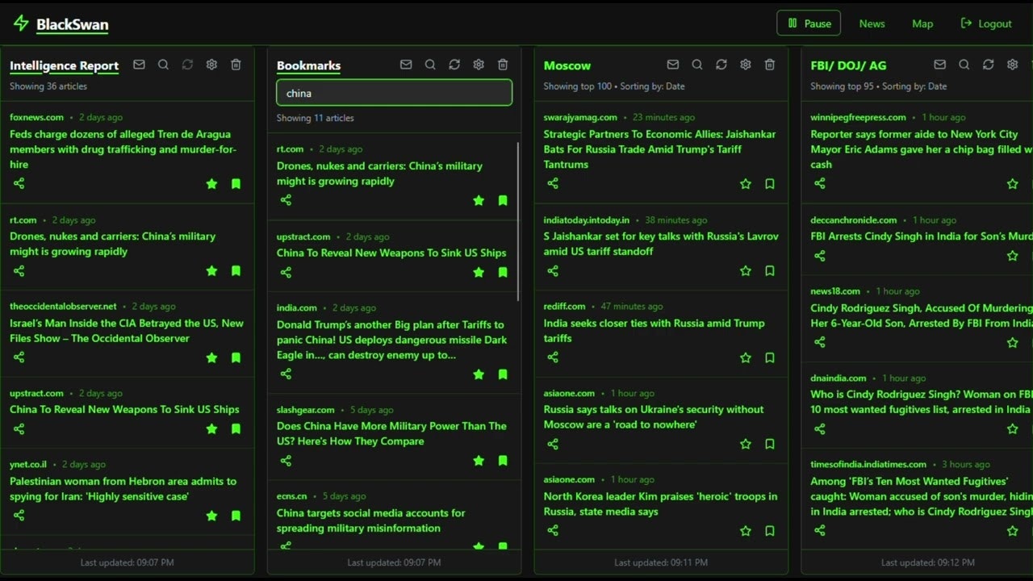Click search icon in Bookmarks column

click(430, 65)
